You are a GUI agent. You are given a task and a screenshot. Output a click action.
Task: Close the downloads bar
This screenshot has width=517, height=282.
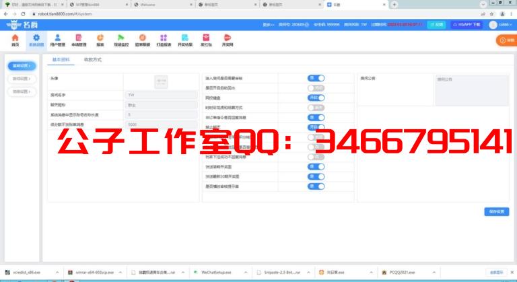click(x=512, y=273)
